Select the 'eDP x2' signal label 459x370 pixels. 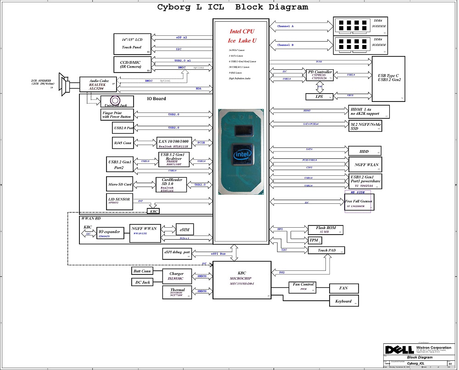click(181, 38)
